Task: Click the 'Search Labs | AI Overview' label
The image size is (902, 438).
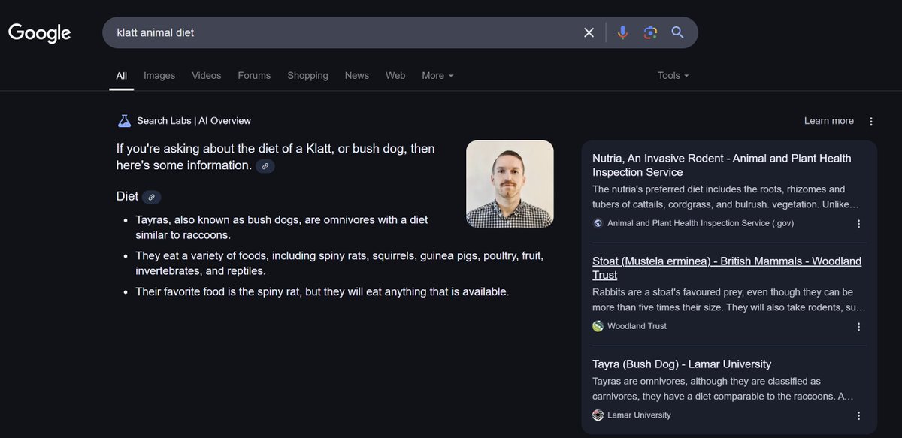Action: 194,121
